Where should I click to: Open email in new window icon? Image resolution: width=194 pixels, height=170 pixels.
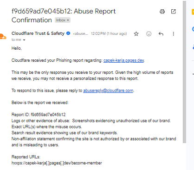coord(173,12)
